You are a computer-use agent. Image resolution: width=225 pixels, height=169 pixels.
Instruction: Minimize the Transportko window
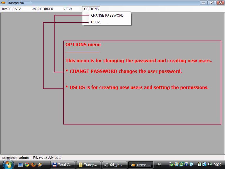click(203, 3)
